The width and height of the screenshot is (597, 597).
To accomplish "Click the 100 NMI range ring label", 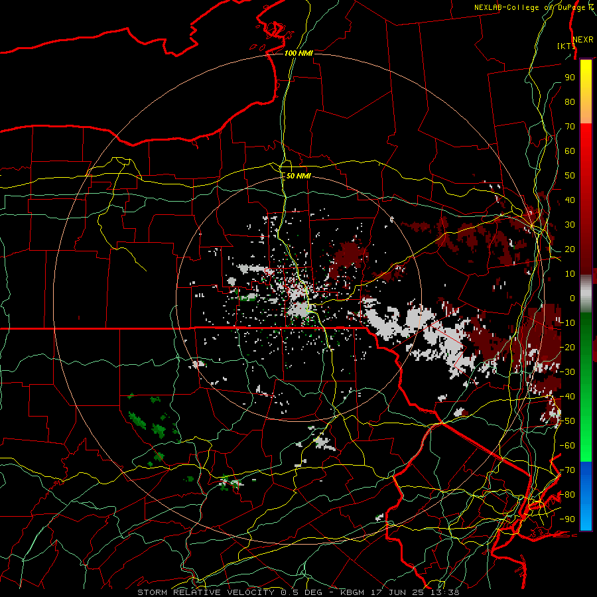I will tap(298, 53).
